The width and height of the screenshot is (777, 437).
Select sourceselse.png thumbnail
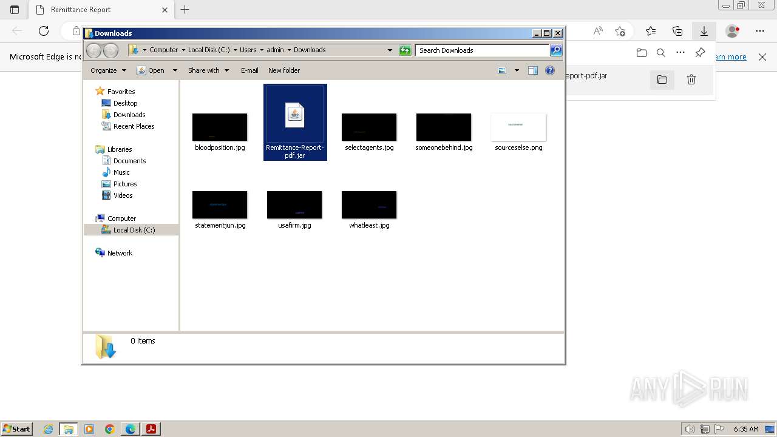click(518, 127)
